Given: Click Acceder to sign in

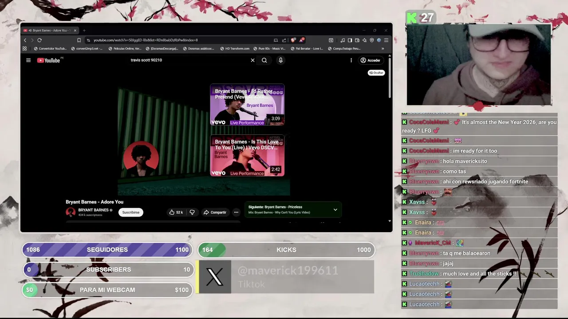Looking at the screenshot, I should pyautogui.click(x=370, y=60).
